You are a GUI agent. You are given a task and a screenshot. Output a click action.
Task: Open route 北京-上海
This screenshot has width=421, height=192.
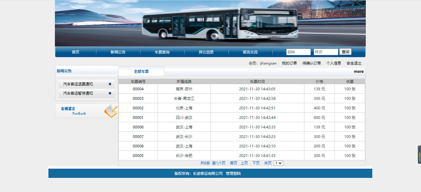tap(184, 108)
